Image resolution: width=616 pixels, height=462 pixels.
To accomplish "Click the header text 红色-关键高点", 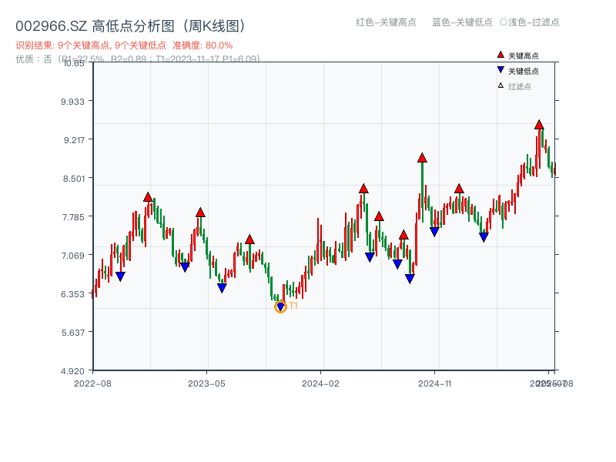I will [386, 22].
